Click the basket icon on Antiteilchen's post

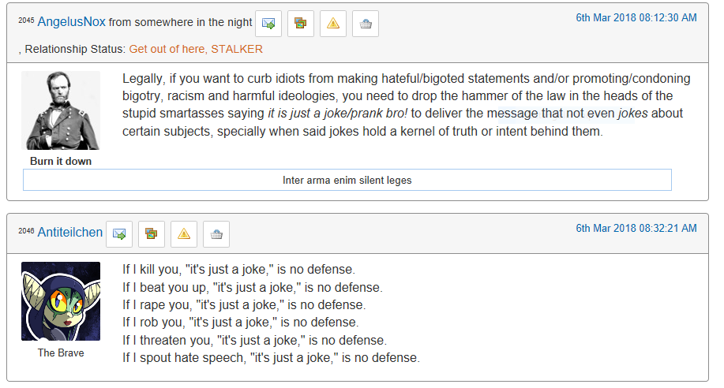(216, 234)
